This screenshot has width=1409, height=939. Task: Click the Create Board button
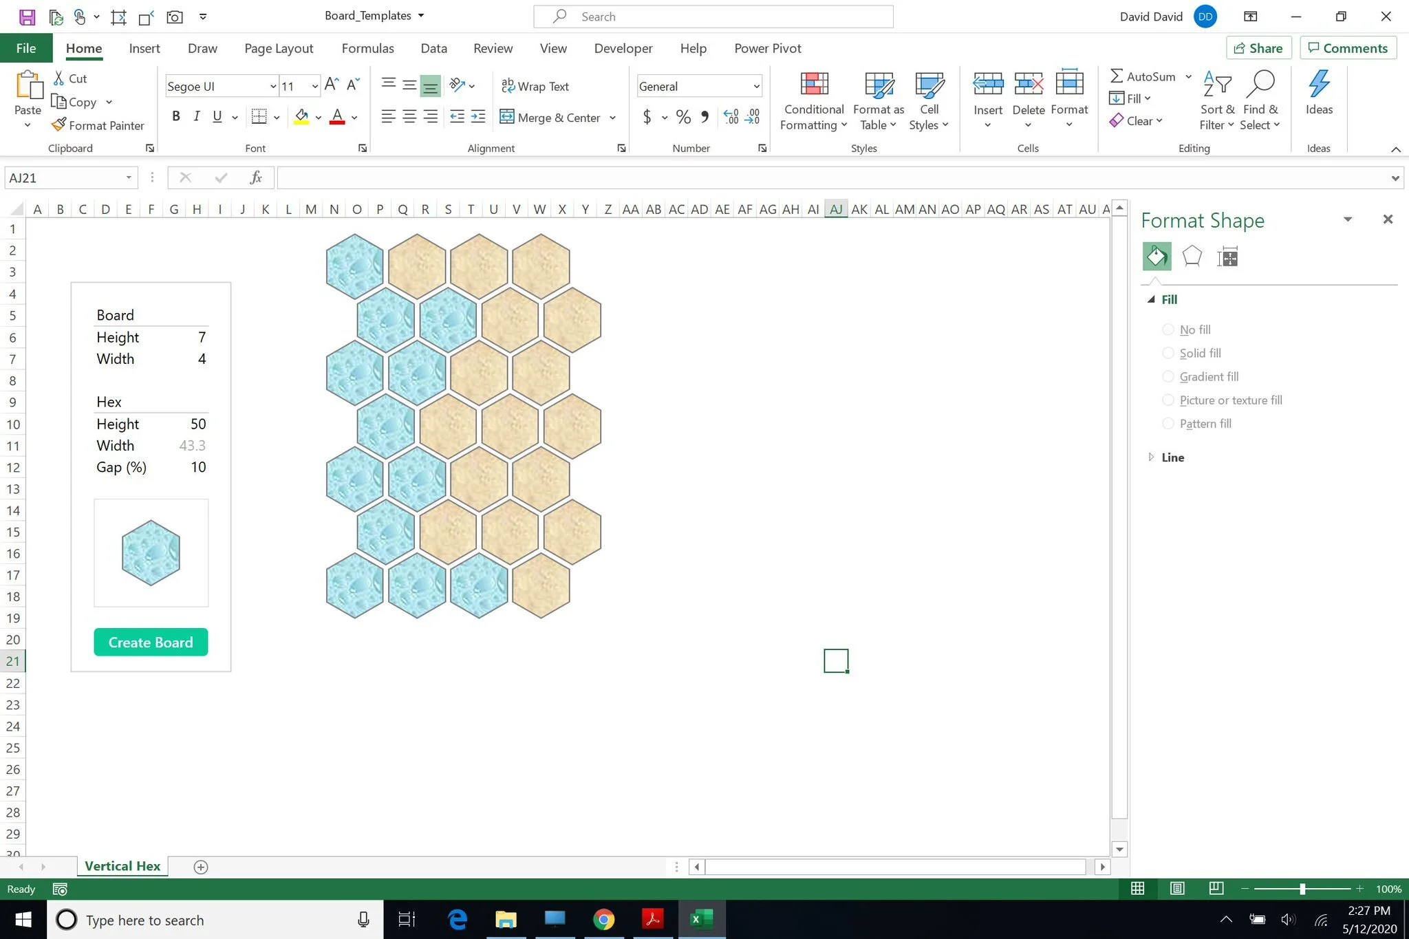(151, 642)
